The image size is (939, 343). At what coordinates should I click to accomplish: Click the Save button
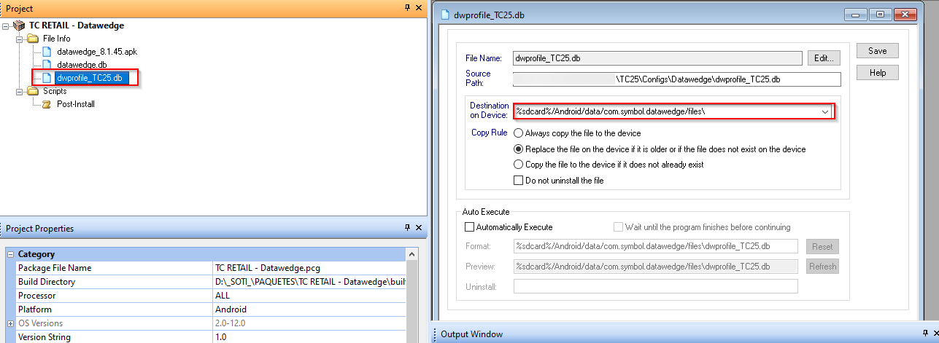click(x=877, y=51)
